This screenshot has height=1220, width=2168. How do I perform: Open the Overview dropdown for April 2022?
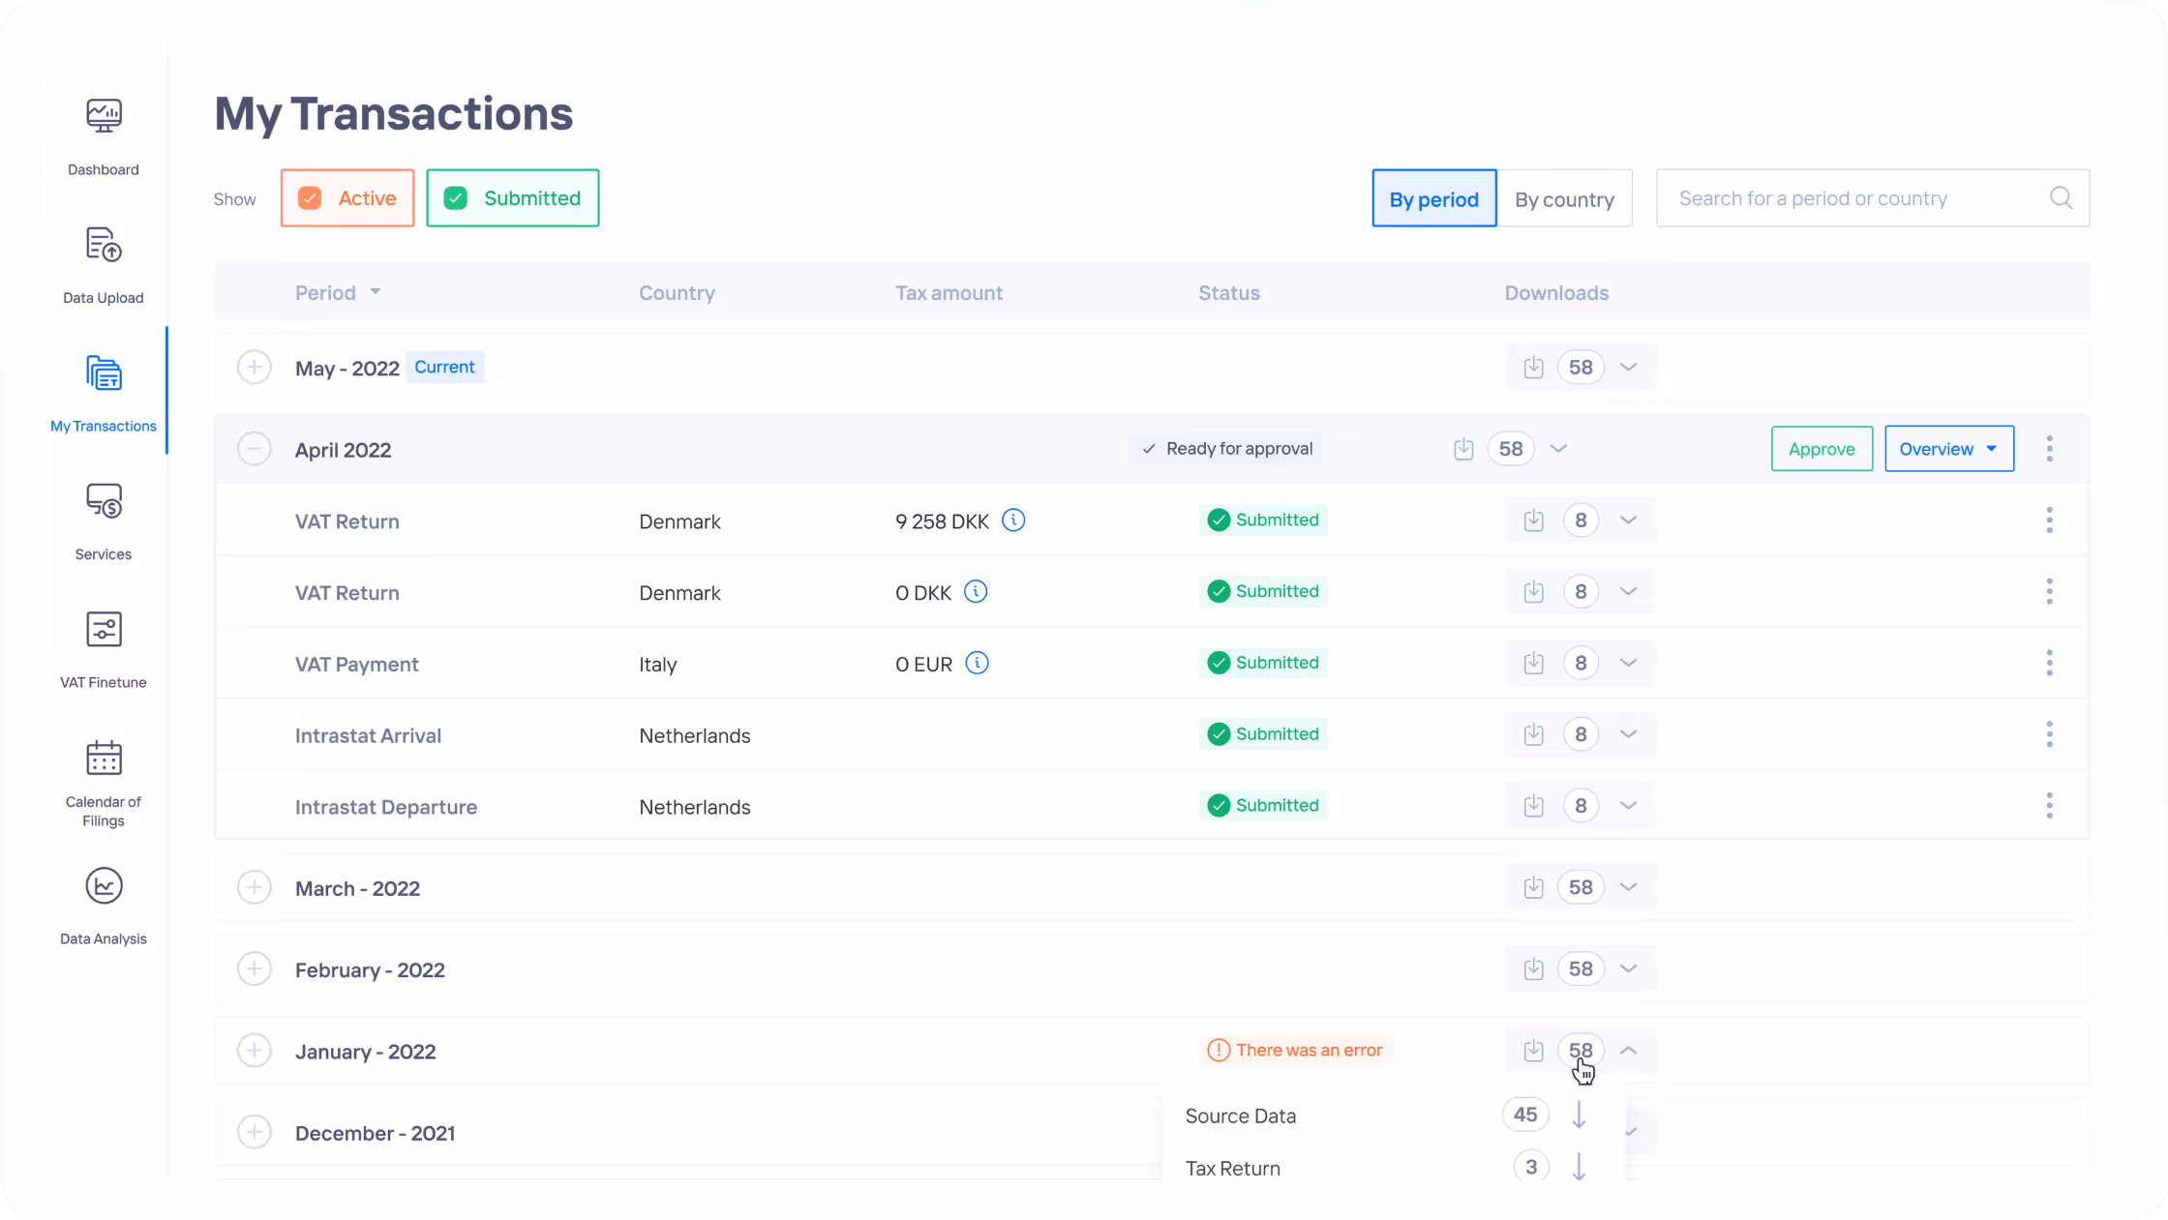point(1948,449)
